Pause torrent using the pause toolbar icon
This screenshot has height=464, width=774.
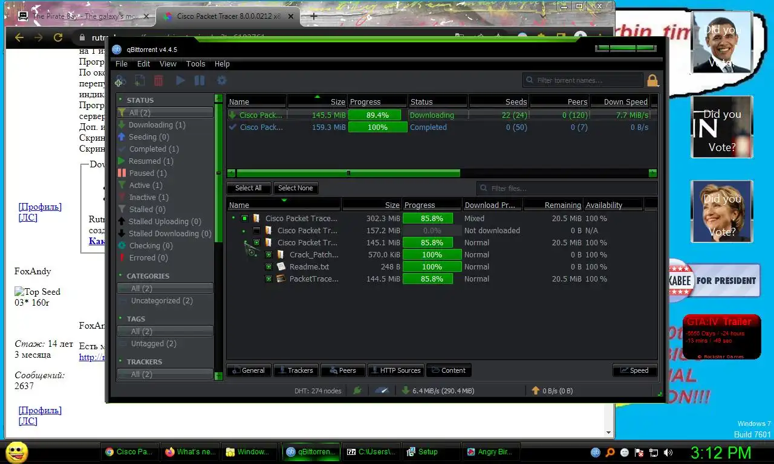click(200, 80)
